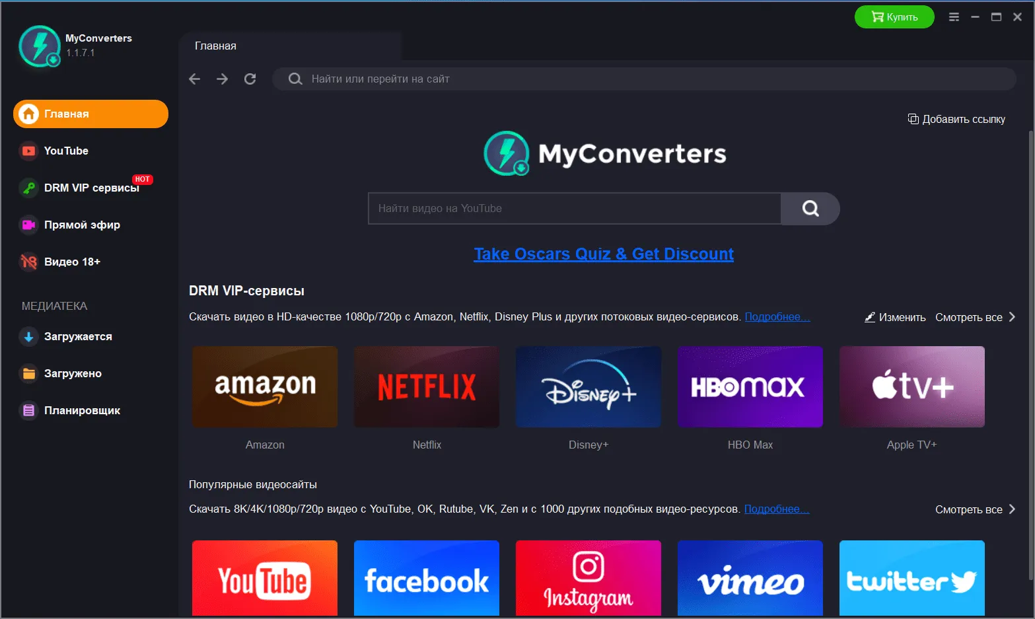Open Подробнее link under Популярные видеосайты
The image size is (1035, 619).
pos(777,509)
